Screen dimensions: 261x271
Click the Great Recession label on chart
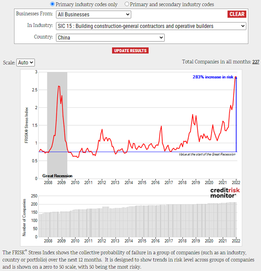click(57, 176)
